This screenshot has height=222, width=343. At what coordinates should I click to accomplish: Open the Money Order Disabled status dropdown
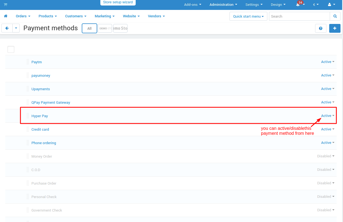(x=326, y=156)
